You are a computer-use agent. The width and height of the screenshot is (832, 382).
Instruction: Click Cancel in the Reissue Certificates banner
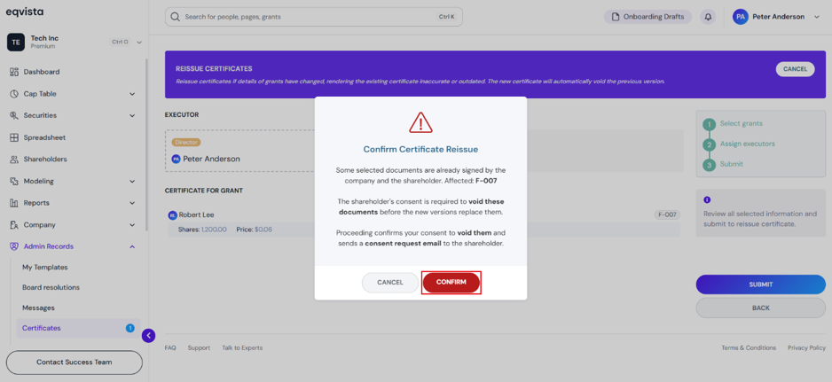795,69
